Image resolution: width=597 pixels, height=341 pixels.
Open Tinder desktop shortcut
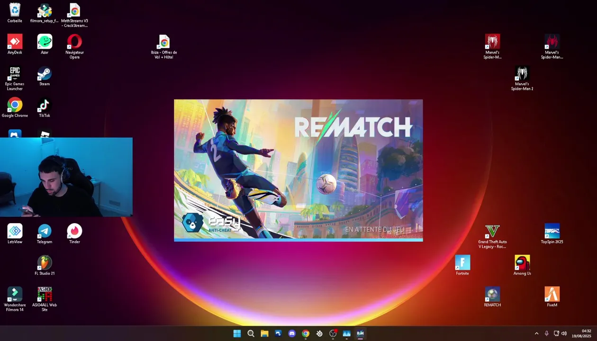(x=74, y=234)
